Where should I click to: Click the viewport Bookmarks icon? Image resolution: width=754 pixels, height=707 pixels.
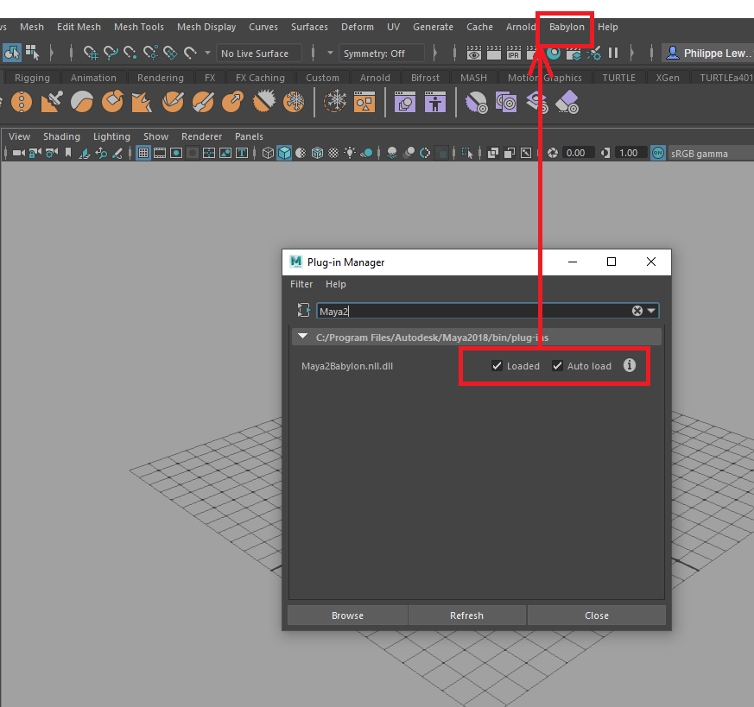click(68, 154)
